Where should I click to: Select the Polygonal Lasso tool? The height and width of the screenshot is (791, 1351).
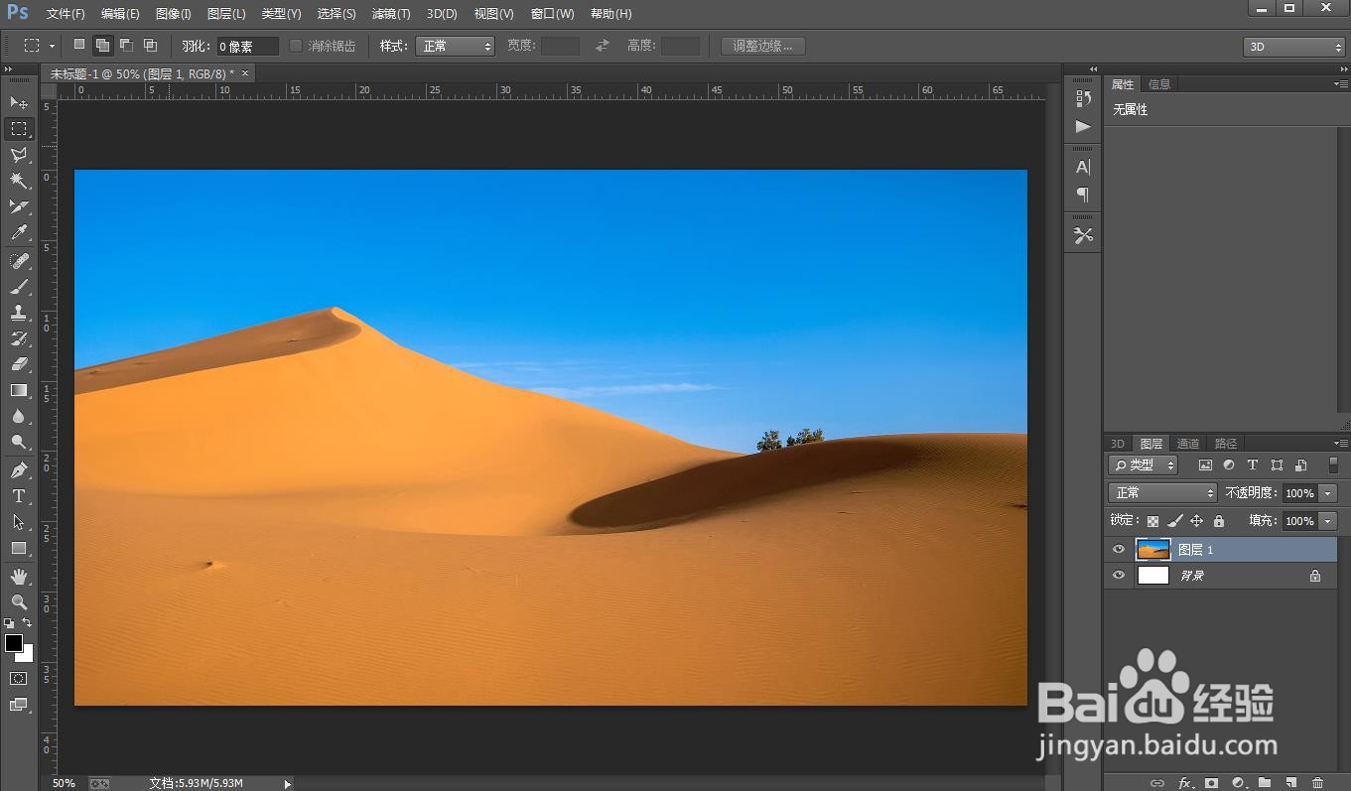pyautogui.click(x=19, y=155)
